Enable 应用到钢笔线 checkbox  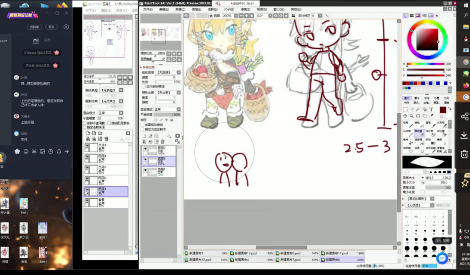(144, 87)
